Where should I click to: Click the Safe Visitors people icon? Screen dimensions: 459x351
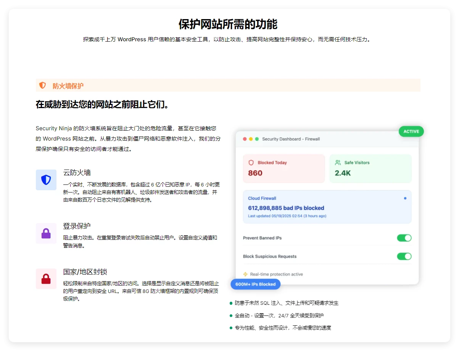point(338,163)
